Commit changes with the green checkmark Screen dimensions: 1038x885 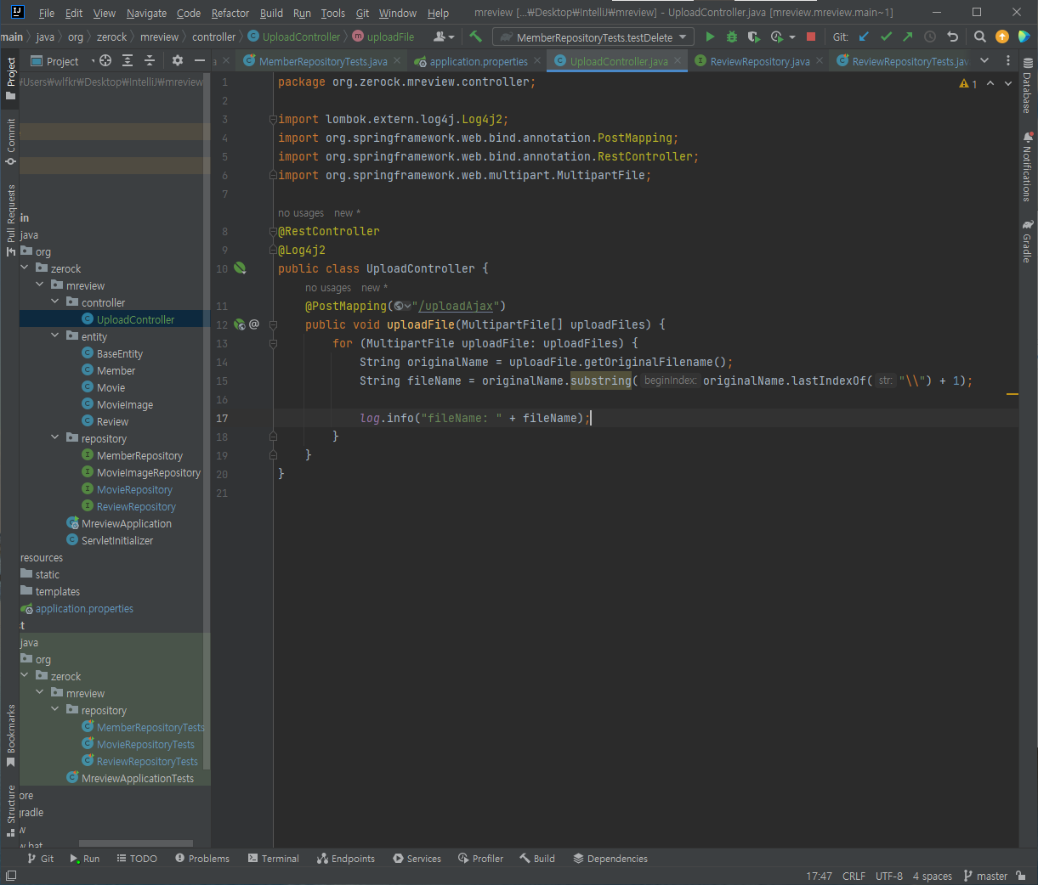point(886,37)
